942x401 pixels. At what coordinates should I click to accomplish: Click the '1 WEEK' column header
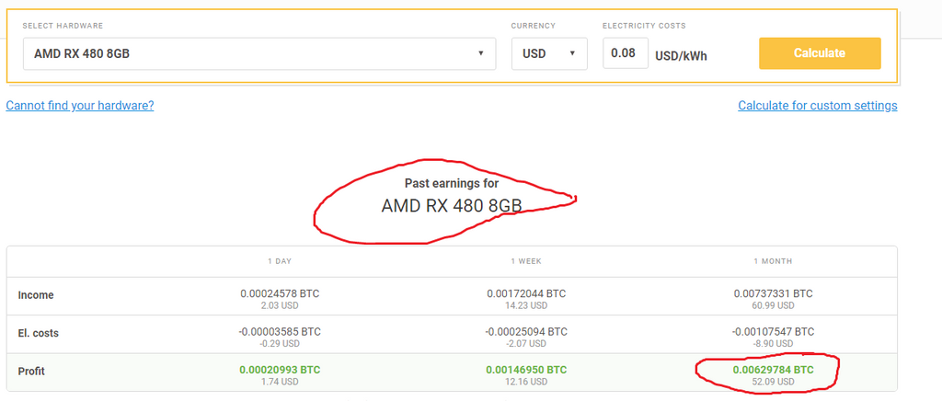pos(526,261)
